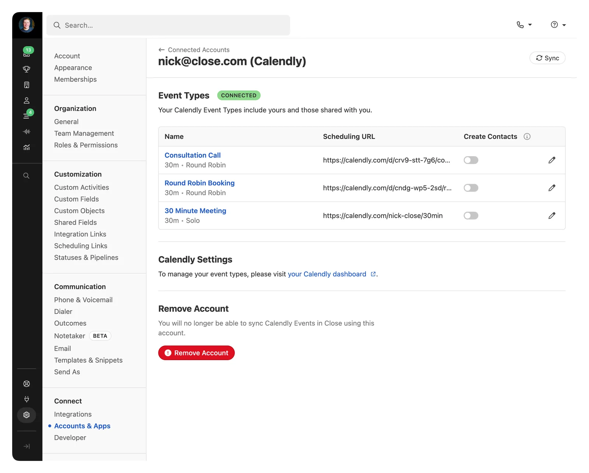Open Roles & Permissions settings
The height and width of the screenshot is (473, 589).
click(x=86, y=145)
